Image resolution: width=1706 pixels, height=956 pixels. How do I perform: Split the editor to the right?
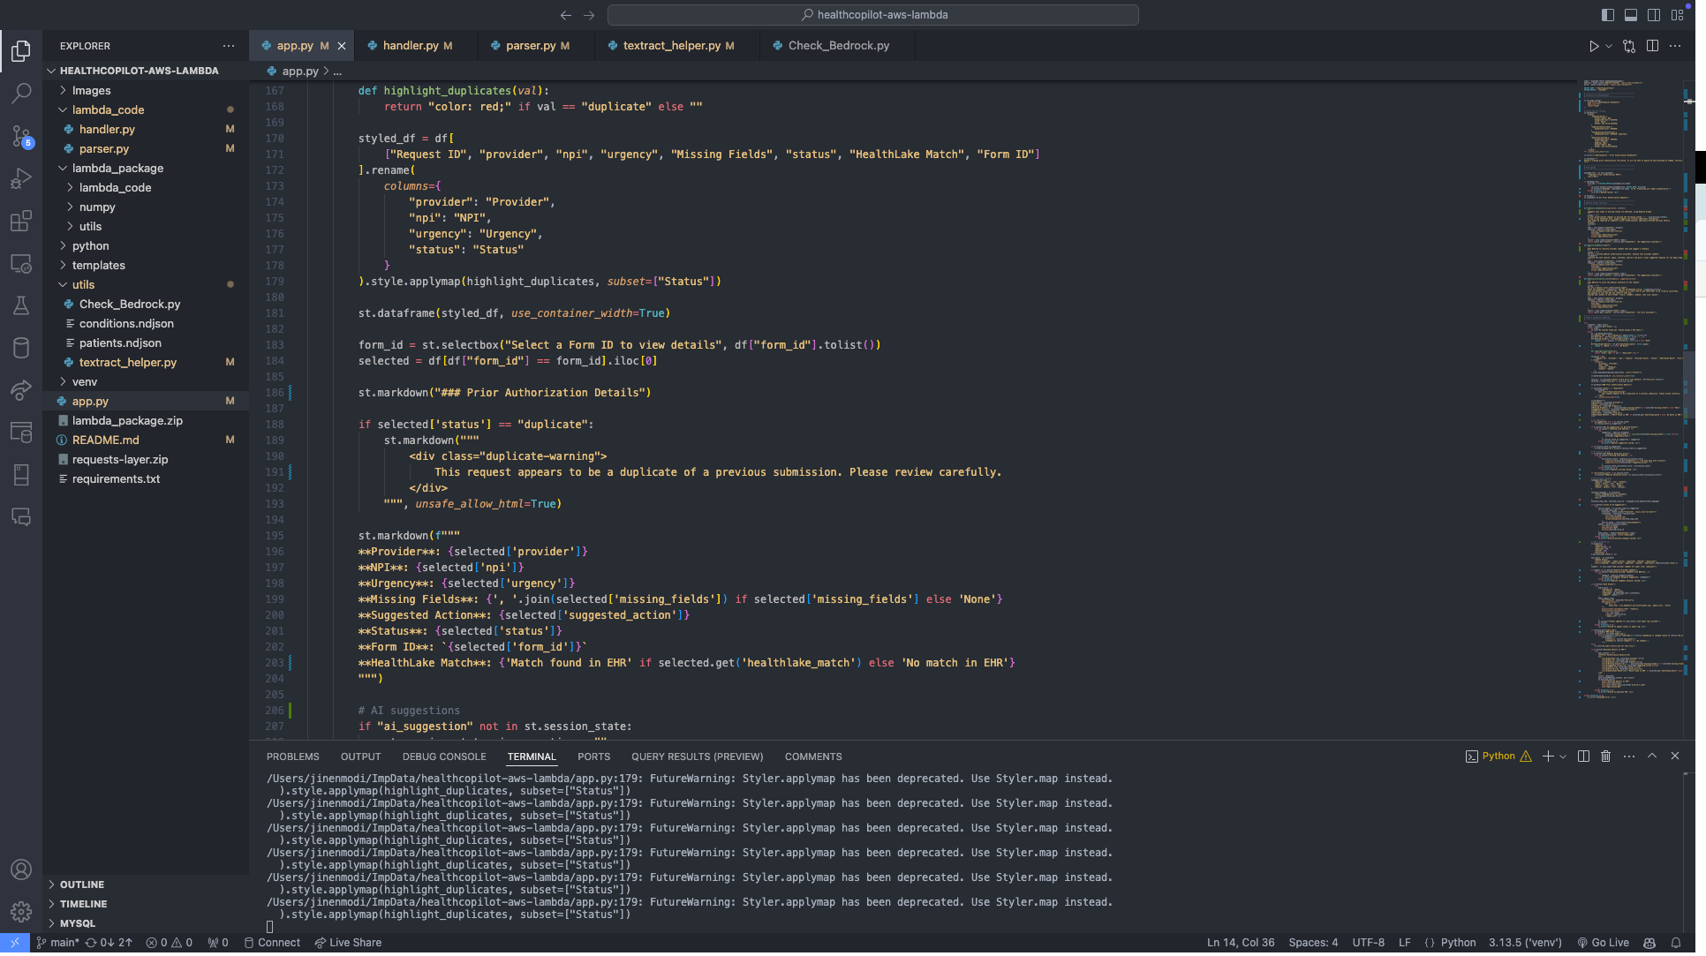[1652, 46]
